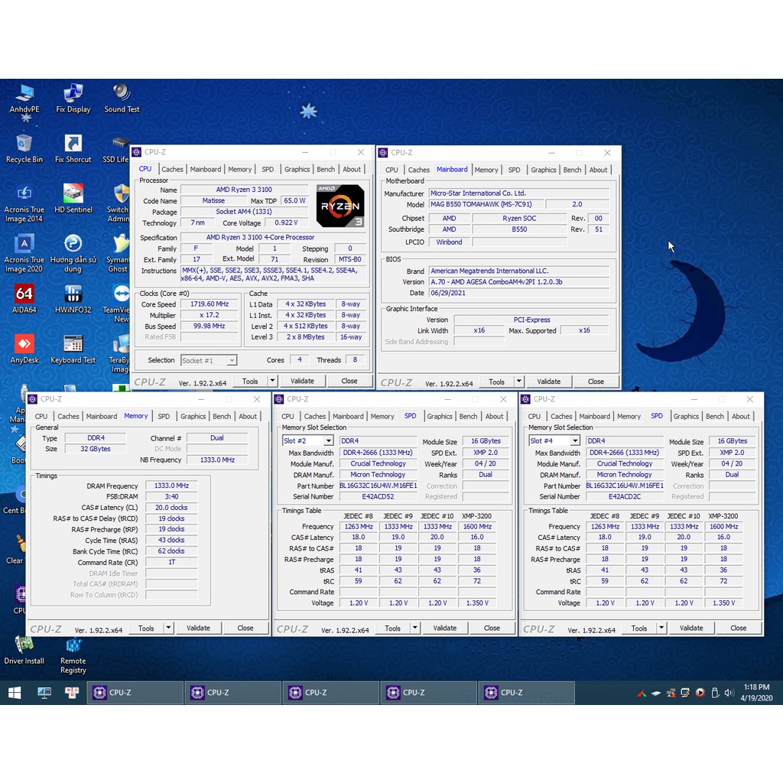Select first CPU-Z taskbar button

coord(135,693)
